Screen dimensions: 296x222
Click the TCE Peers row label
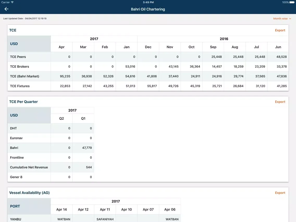coord(18,57)
